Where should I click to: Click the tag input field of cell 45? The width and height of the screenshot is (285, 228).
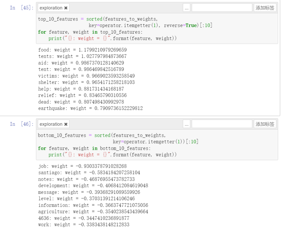[222, 8]
